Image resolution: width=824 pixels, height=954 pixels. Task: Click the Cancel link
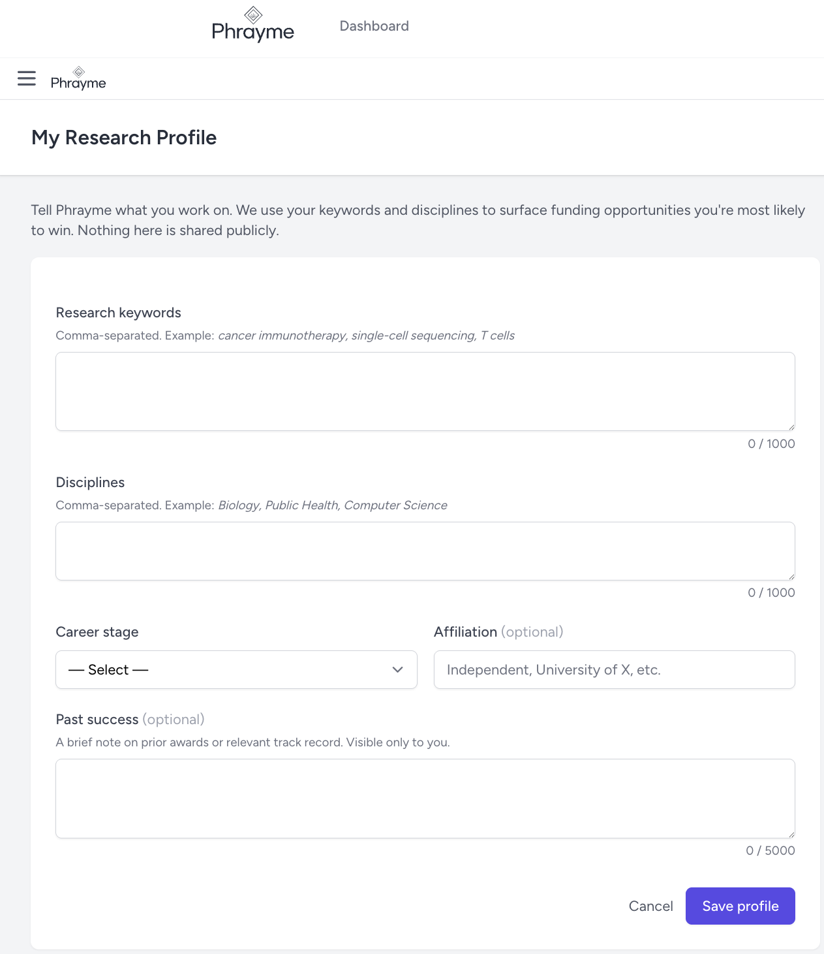651,906
